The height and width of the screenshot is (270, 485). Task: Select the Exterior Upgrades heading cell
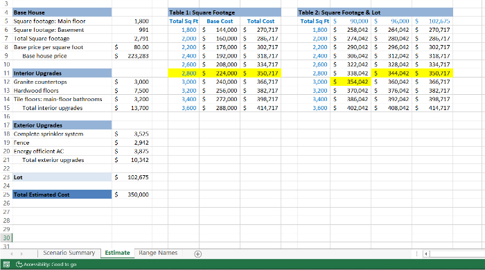pos(62,125)
